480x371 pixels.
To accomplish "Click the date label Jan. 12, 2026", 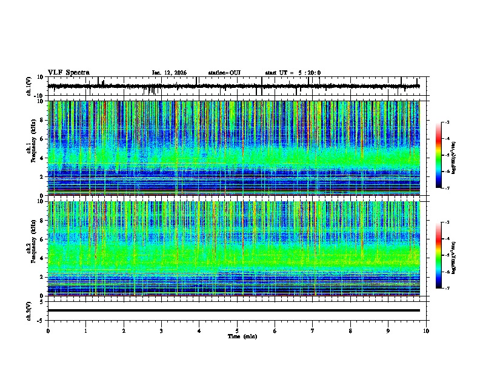I will [x=169, y=73].
